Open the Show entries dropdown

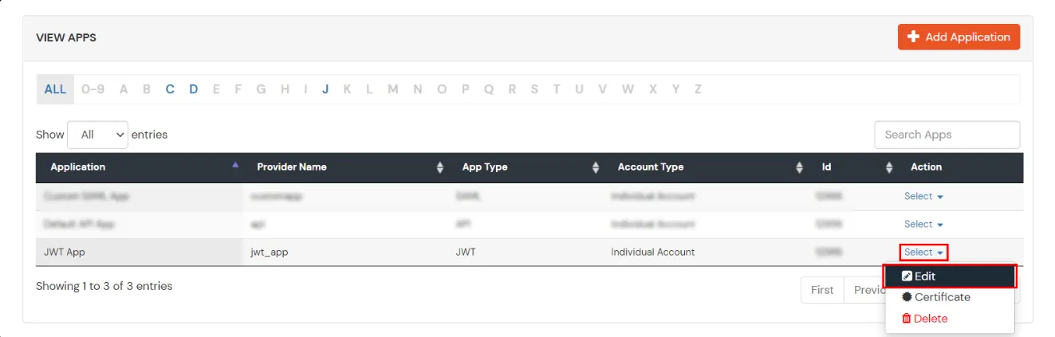click(98, 135)
